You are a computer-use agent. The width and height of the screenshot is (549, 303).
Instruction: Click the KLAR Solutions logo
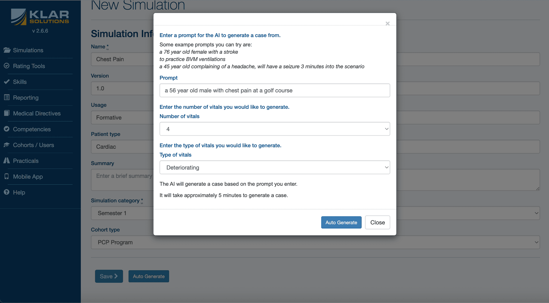[40, 17]
